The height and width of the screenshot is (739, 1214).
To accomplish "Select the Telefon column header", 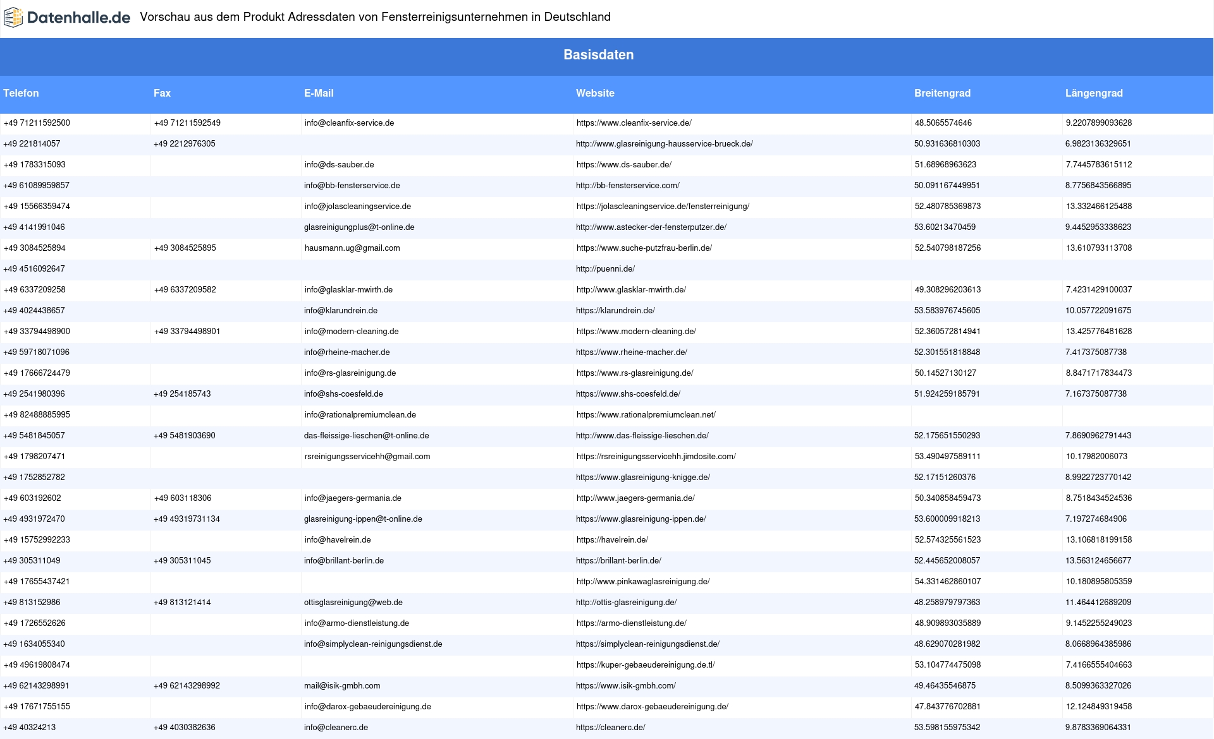I will coord(21,93).
